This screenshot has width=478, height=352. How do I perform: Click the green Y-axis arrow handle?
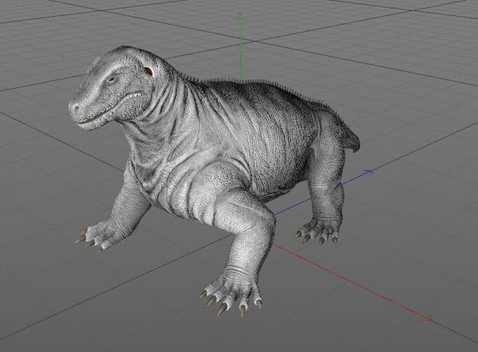click(240, 16)
